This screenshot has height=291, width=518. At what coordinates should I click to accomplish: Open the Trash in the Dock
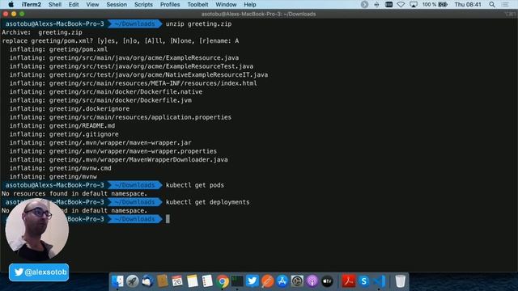tap(400, 281)
